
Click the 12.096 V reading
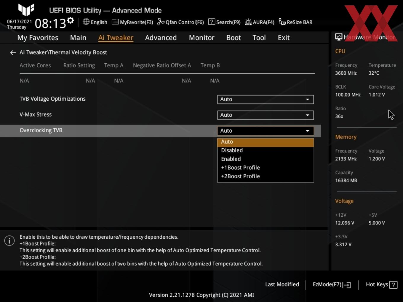click(x=345, y=223)
